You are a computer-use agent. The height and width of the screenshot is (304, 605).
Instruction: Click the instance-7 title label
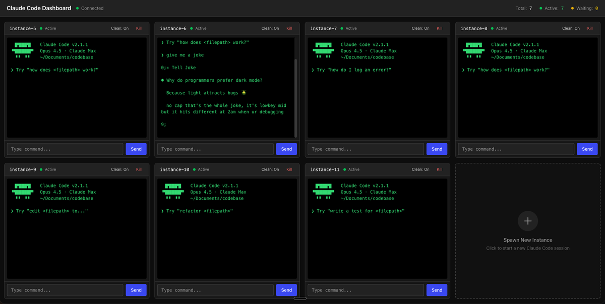pos(324,28)
